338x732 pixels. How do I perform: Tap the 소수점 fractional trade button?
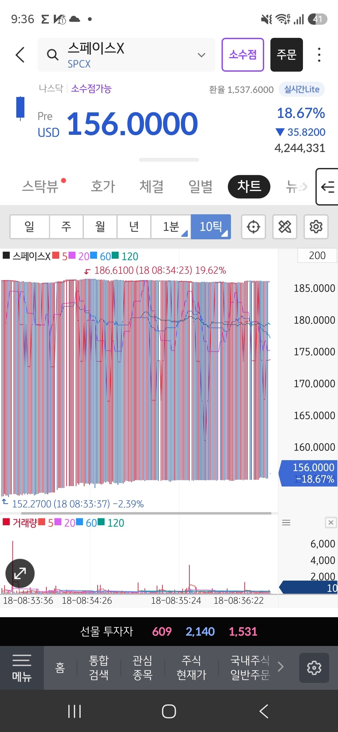pyautogui.click(x=243, y=55)
